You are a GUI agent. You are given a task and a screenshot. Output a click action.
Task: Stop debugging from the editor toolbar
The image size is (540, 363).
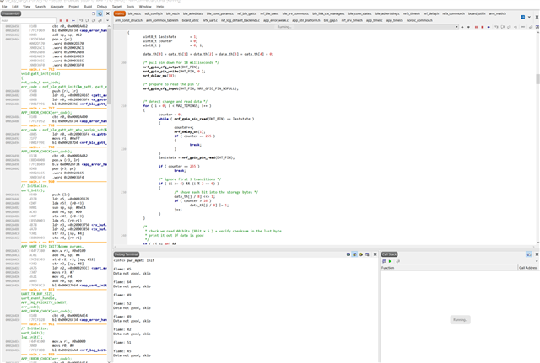tap(483, 27)
